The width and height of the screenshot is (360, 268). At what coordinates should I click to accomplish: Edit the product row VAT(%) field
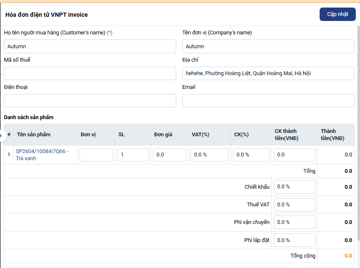209,155
